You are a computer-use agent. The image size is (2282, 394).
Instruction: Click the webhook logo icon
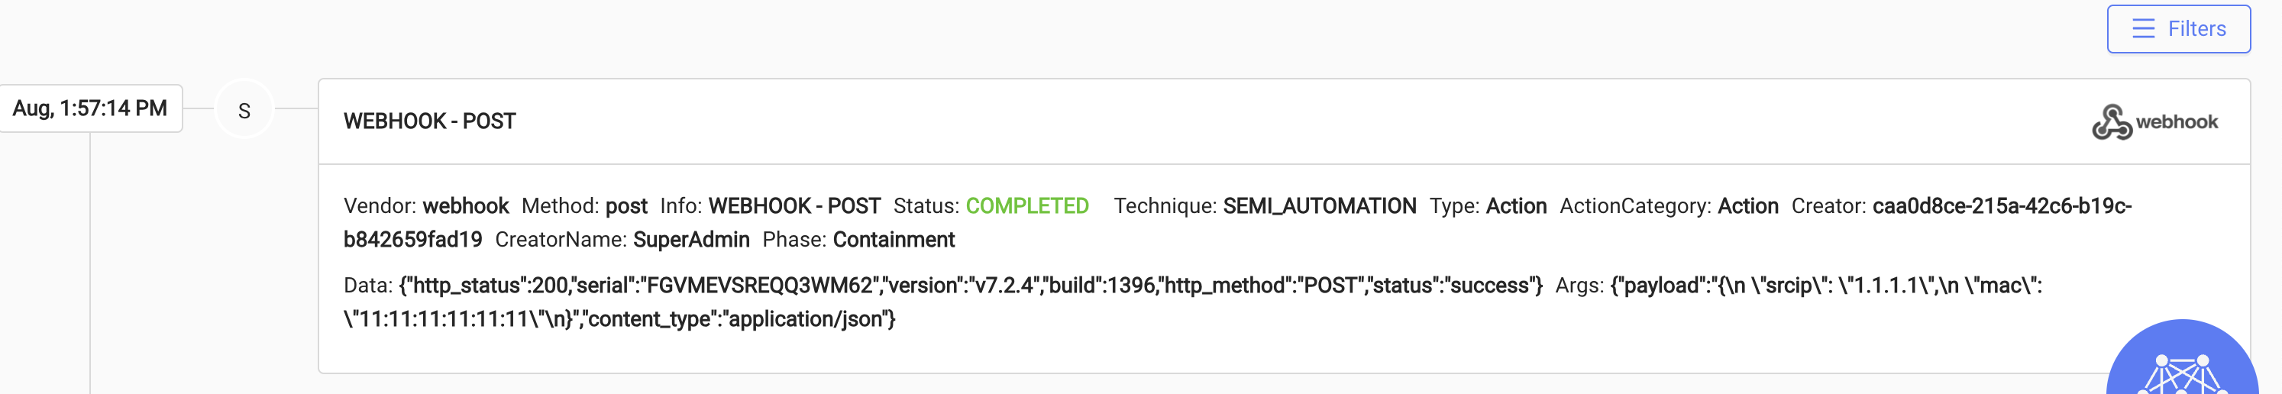pyautogui.click(x=2111, y=122)
